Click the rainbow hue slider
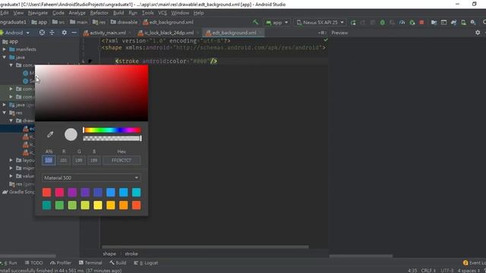The image size is (486, 273). coord(112,130)
